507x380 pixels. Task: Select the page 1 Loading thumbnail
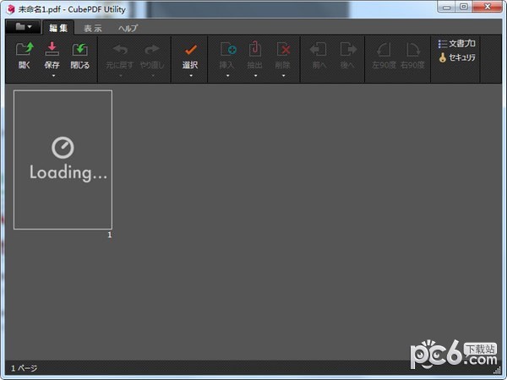click(63, 160)
